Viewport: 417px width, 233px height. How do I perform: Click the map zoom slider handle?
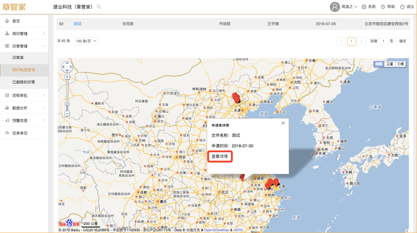click(x=67, y=104)
